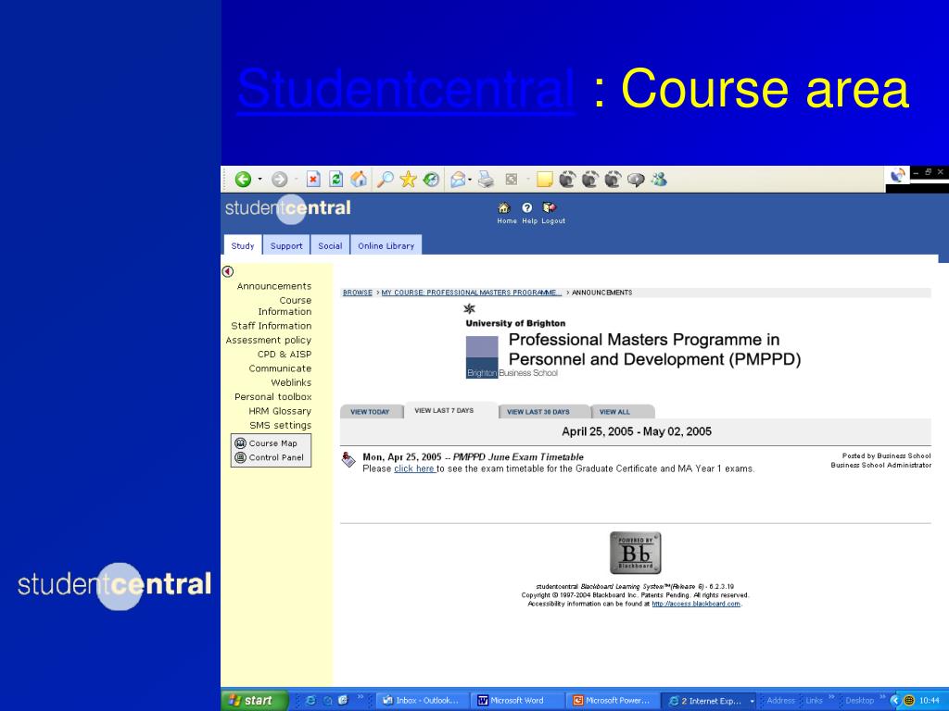Switch to Microsoft PowerPoint taskbar window
Screen dimensions: 949x711
click(x=612, y=701)
